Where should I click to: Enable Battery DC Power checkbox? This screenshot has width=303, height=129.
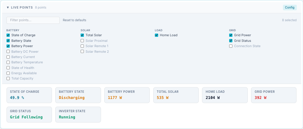[x=8, y=52]
